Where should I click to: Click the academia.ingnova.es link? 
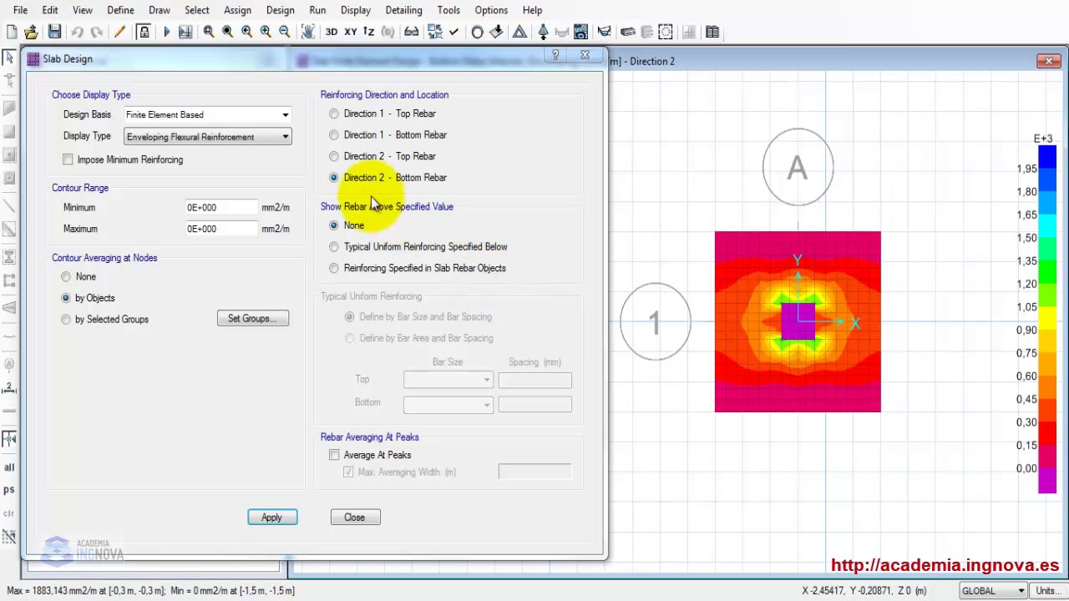(x=945, y=565)
